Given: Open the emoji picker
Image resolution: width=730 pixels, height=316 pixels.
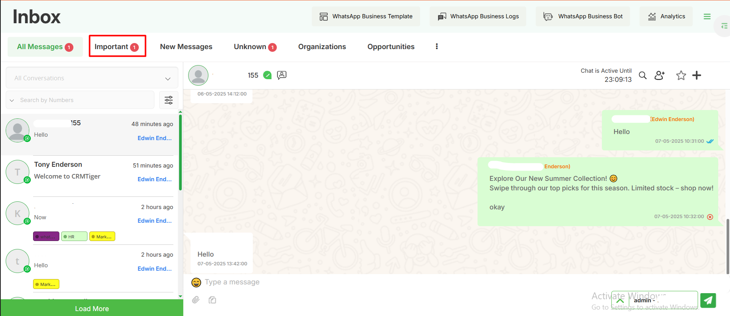Looking at the screenshot, I should [x=196, y=282].
